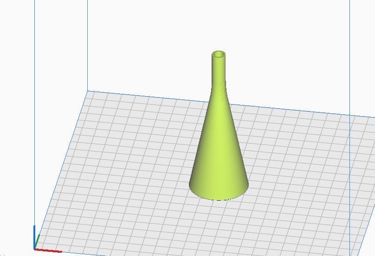
Task: Click the axis orientation indicator at build plate corner
Action: point(47,239)
